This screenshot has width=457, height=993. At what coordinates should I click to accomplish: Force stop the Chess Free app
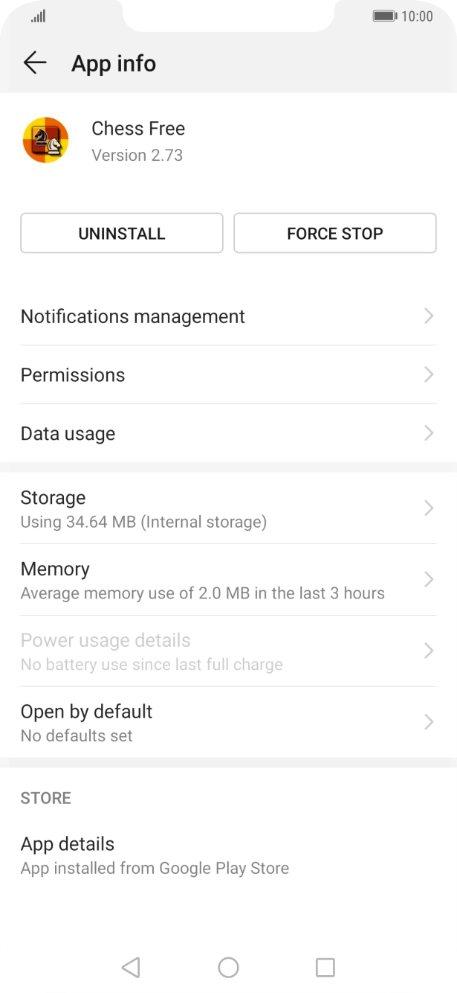[x=334, y=233]
